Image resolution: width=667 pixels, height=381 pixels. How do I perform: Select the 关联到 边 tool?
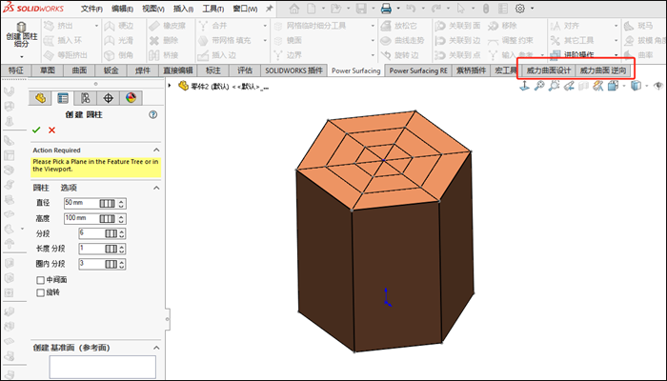(457, 41)
